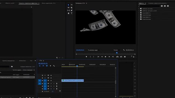This screenshot has width=175, height=98.
Task: Toggle lock on V3 track
Action: pyautogui.click(x=42, y=75)
